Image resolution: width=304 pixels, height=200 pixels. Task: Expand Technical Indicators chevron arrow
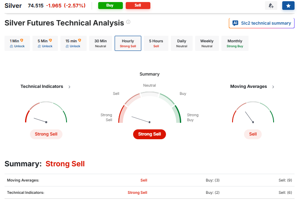coord(69,87)
